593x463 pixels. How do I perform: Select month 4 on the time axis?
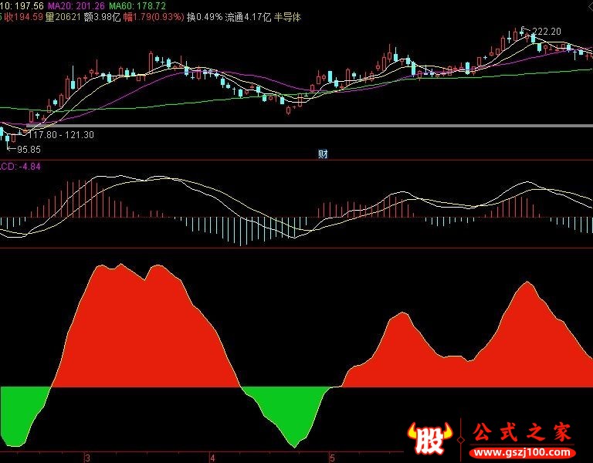click(x=212, y=458)
